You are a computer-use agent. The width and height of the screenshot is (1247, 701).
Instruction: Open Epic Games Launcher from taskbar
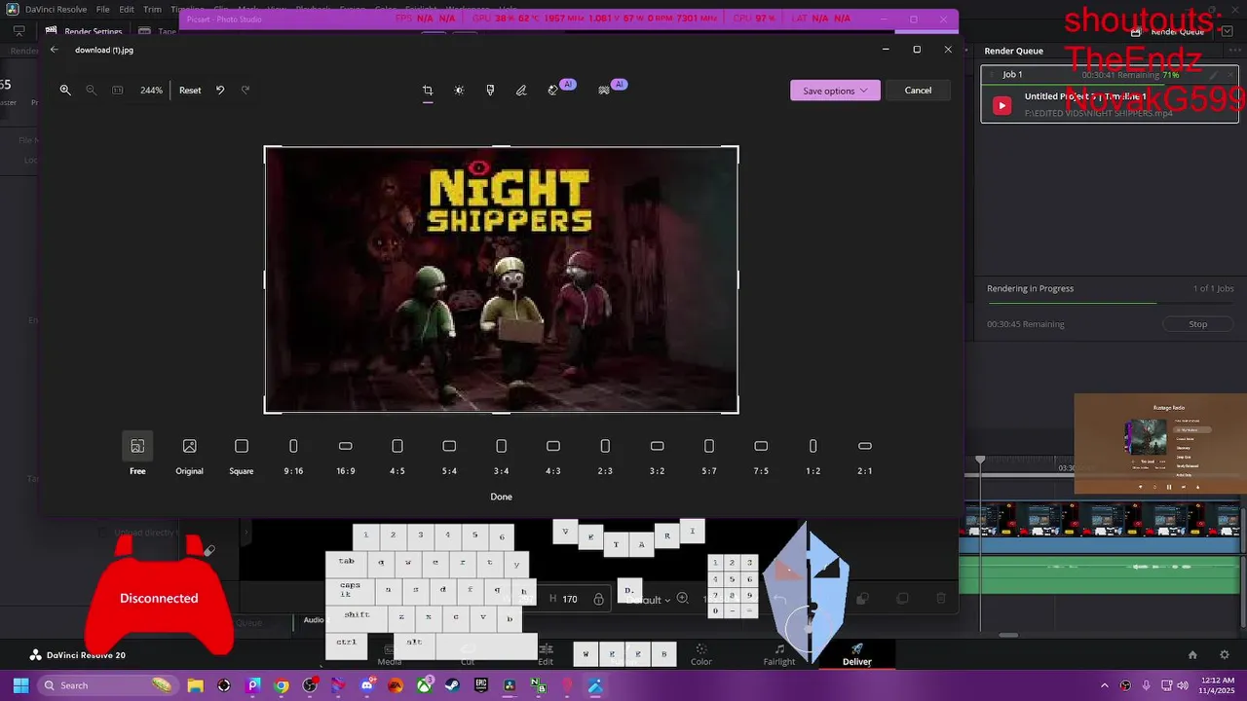tap(481, 685)
